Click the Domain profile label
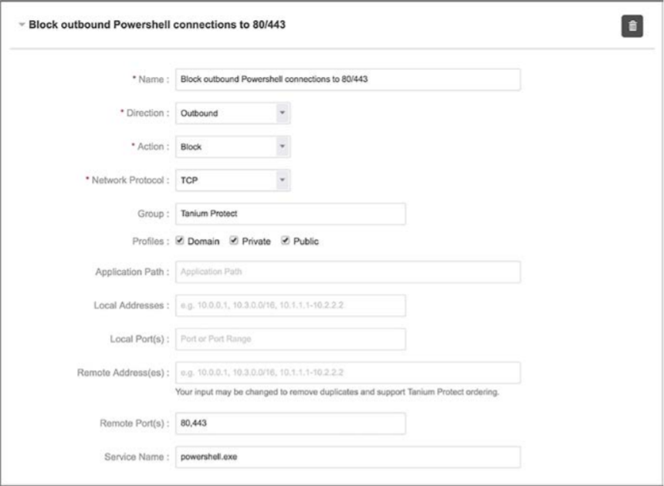This screenshot has height=486, width=664. pos(204,241)
